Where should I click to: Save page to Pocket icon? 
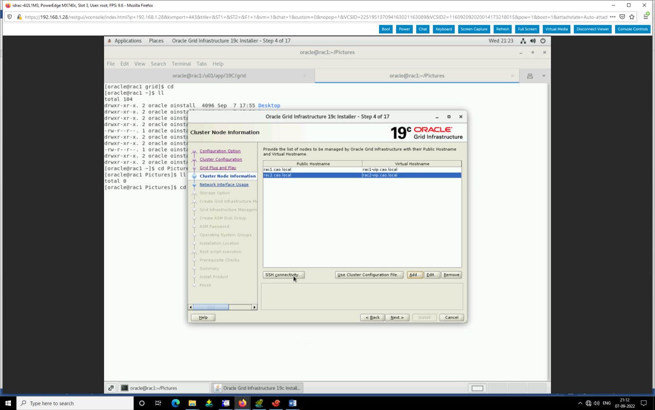point(622,17)
